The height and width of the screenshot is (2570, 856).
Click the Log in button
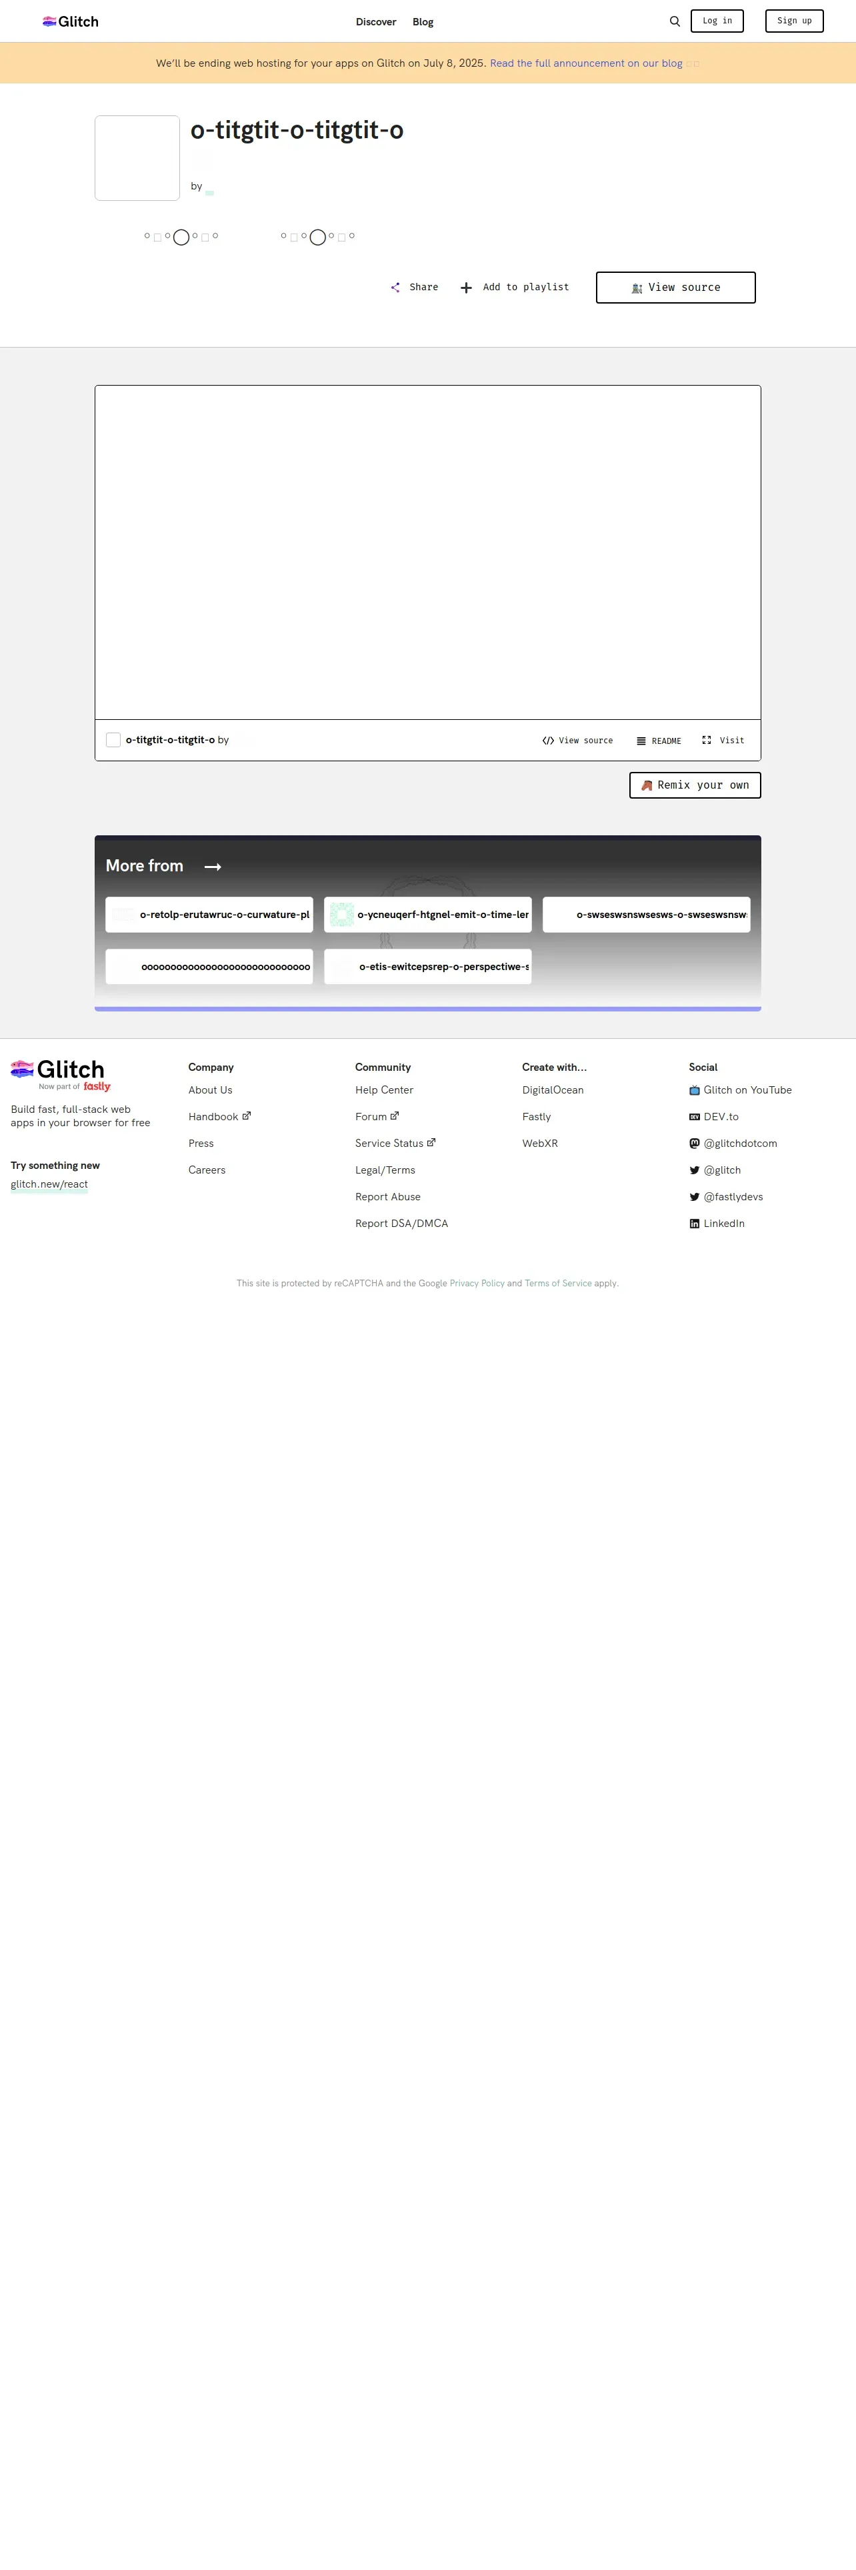tap(717, 21)
